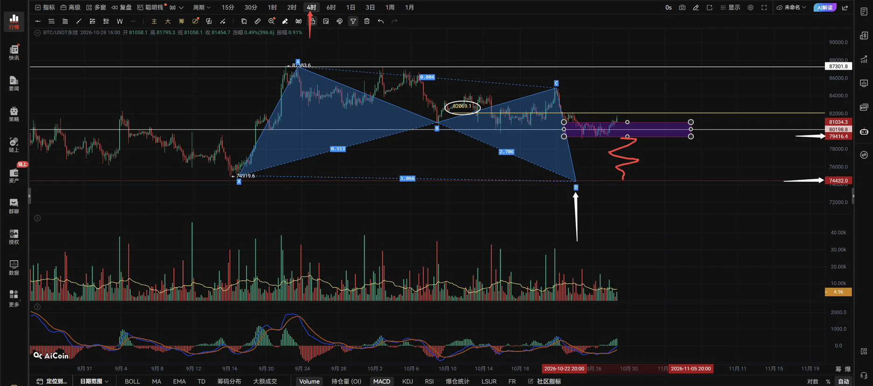Open the 群聊 group chat sidebar icon
The height and width of the screenshot is (386, 873).
(x=14, y=206)
